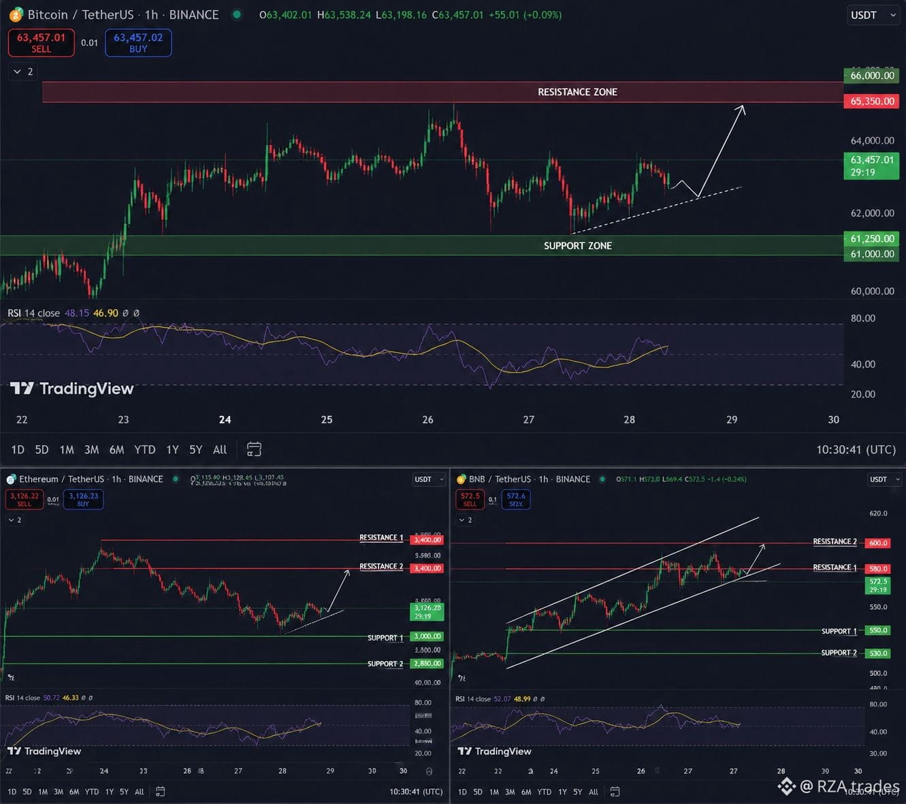Click the green 61,250.00 price label
Image resolution: width=906 pixels, height=804 pixels.
point(872,238)
